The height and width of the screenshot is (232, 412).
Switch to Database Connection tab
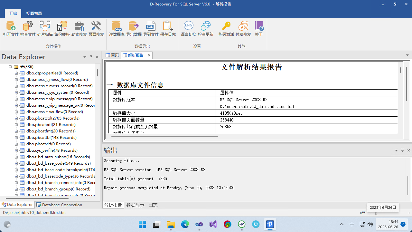(59, 205)
